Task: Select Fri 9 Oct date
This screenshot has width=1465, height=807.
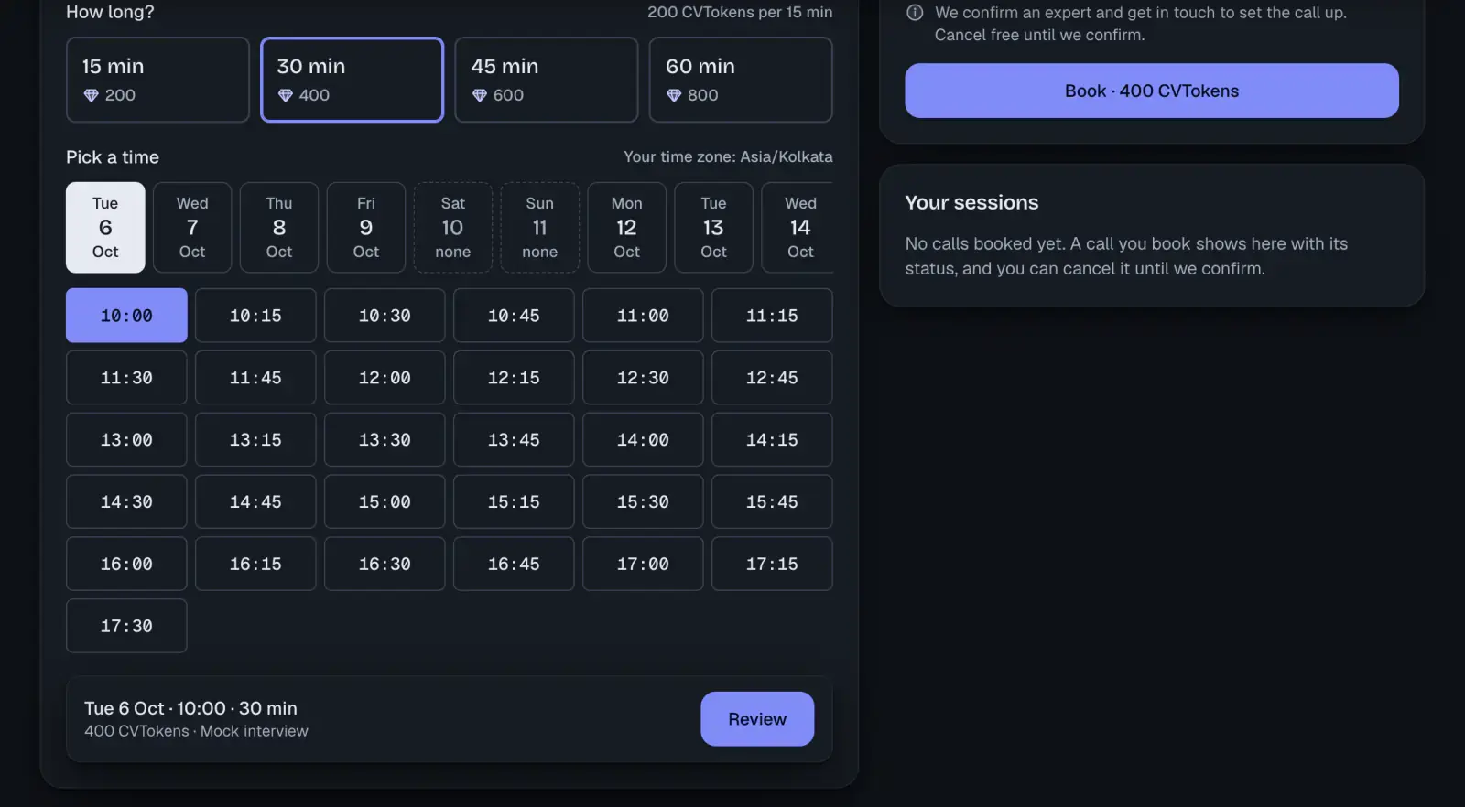Action: tap(366, 227)
